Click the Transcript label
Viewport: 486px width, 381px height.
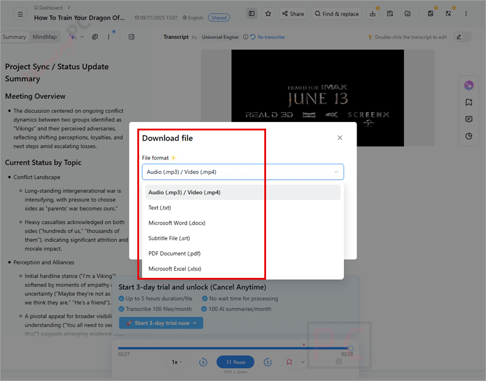point(176,37)
